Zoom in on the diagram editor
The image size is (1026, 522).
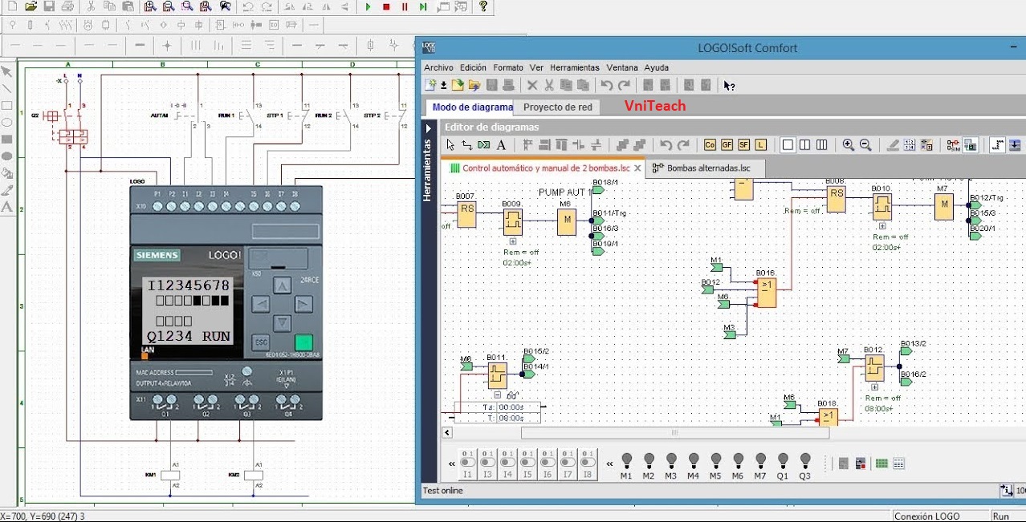click(848, 145)
